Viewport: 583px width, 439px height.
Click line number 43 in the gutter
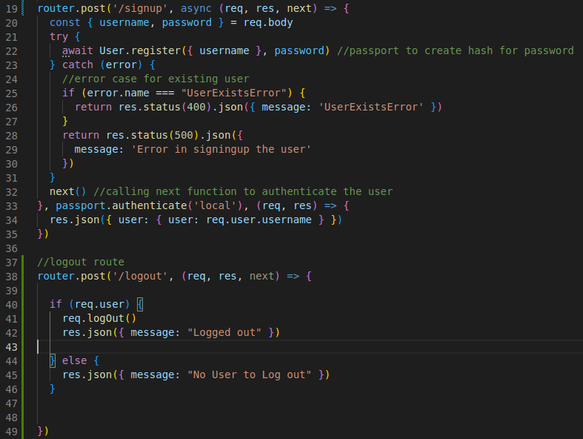12,347
